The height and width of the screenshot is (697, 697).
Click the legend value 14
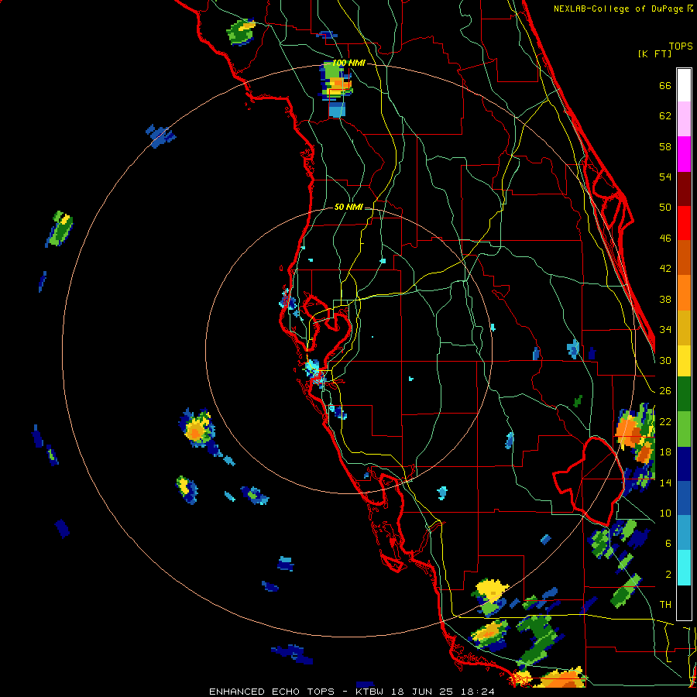tap(665, 482)
